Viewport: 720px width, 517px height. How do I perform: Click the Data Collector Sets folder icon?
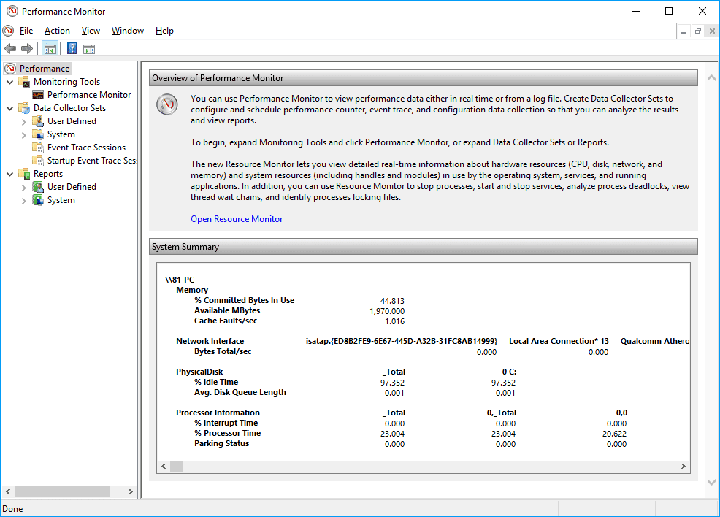24,108
